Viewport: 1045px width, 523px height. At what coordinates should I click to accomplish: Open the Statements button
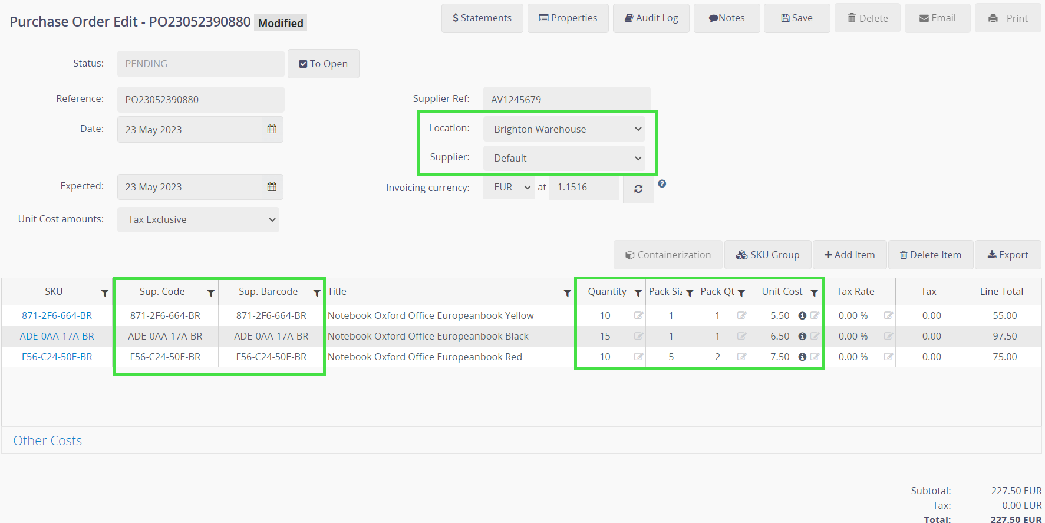coord(482,18)
